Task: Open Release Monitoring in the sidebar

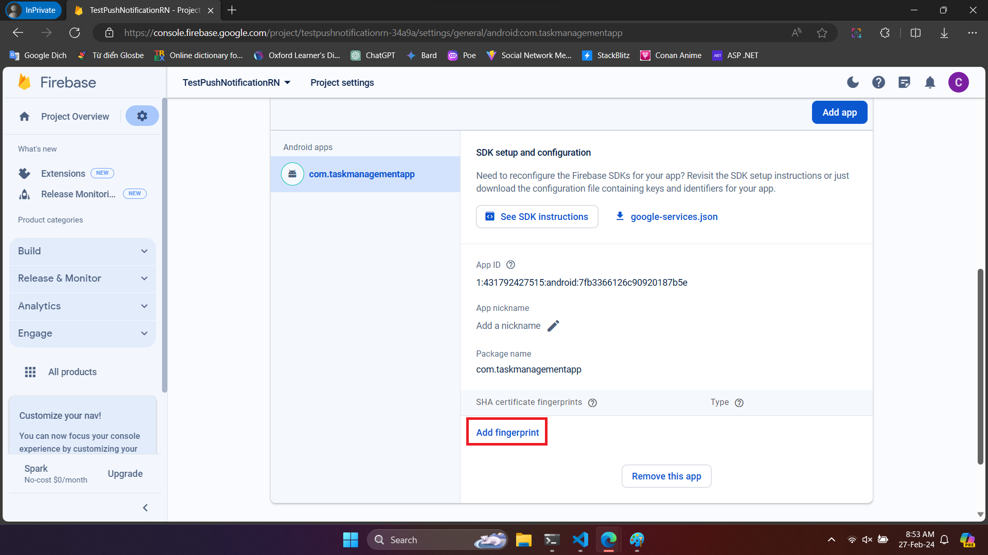Action: tap(78, 194)
